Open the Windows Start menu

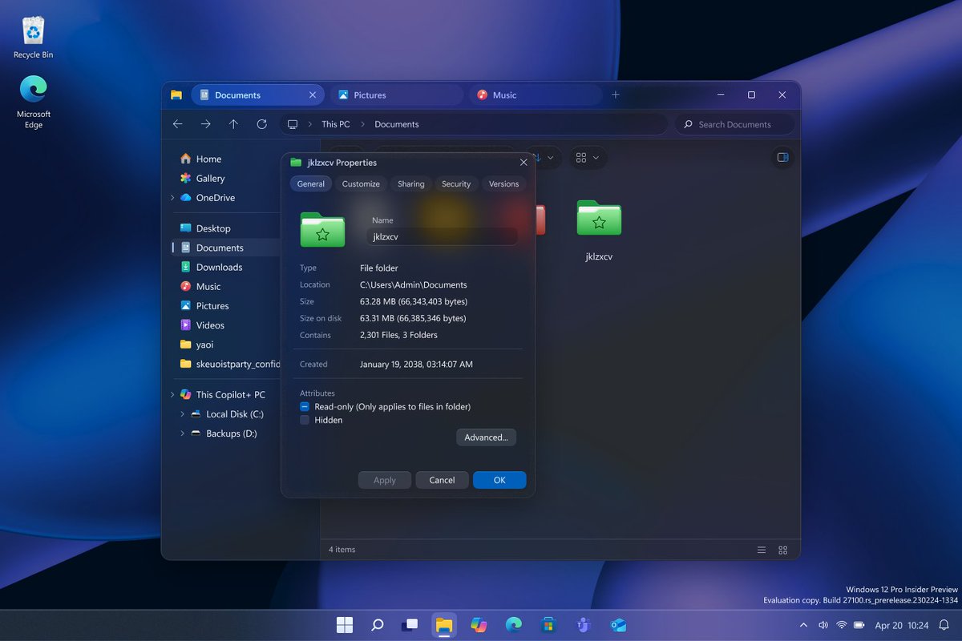pyautogui.click(x=345, y=625)
